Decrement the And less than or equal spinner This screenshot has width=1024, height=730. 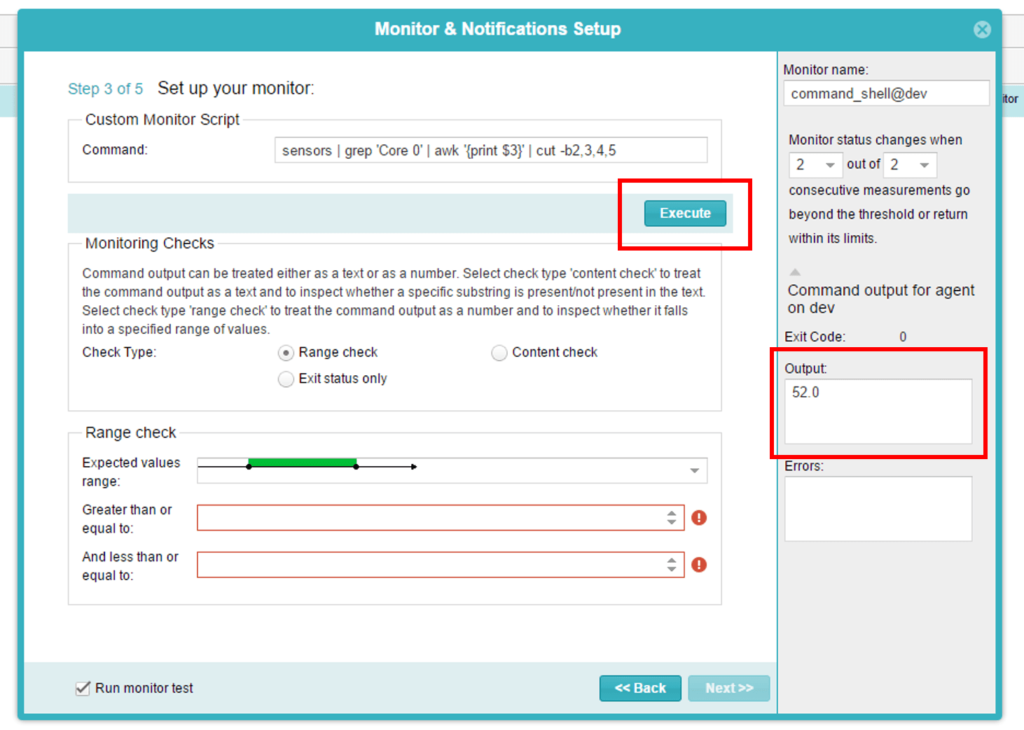point(672,570)
